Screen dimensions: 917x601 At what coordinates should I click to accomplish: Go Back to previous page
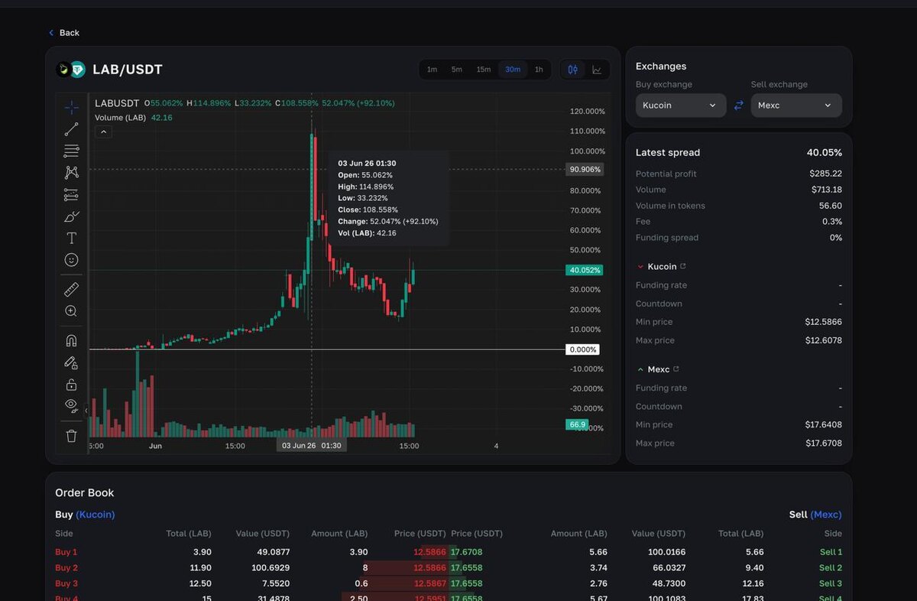tap(64, 33)
